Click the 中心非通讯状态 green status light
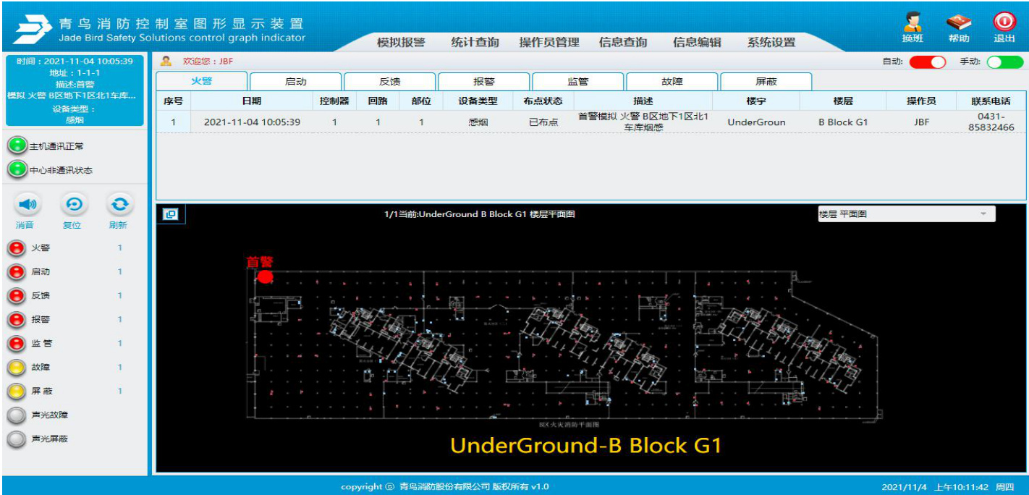 [x=17, y=170]
